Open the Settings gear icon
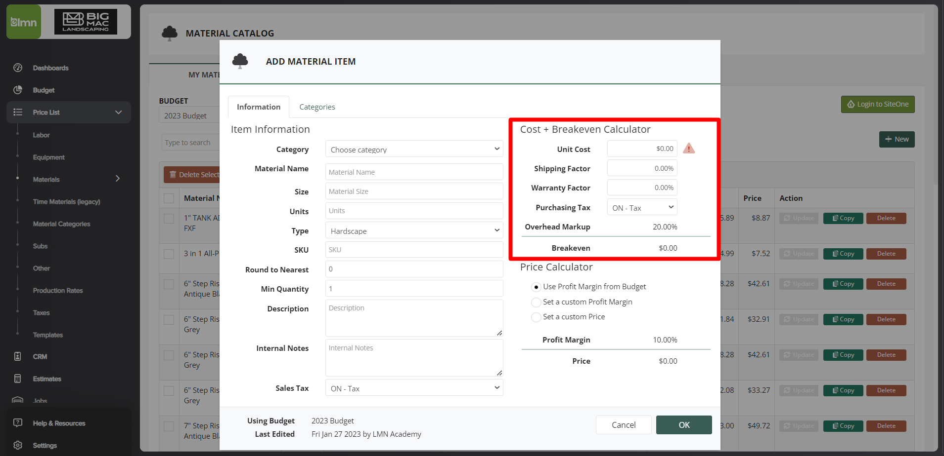The height and width of the screenshot is (456, 944). point(18,445)
